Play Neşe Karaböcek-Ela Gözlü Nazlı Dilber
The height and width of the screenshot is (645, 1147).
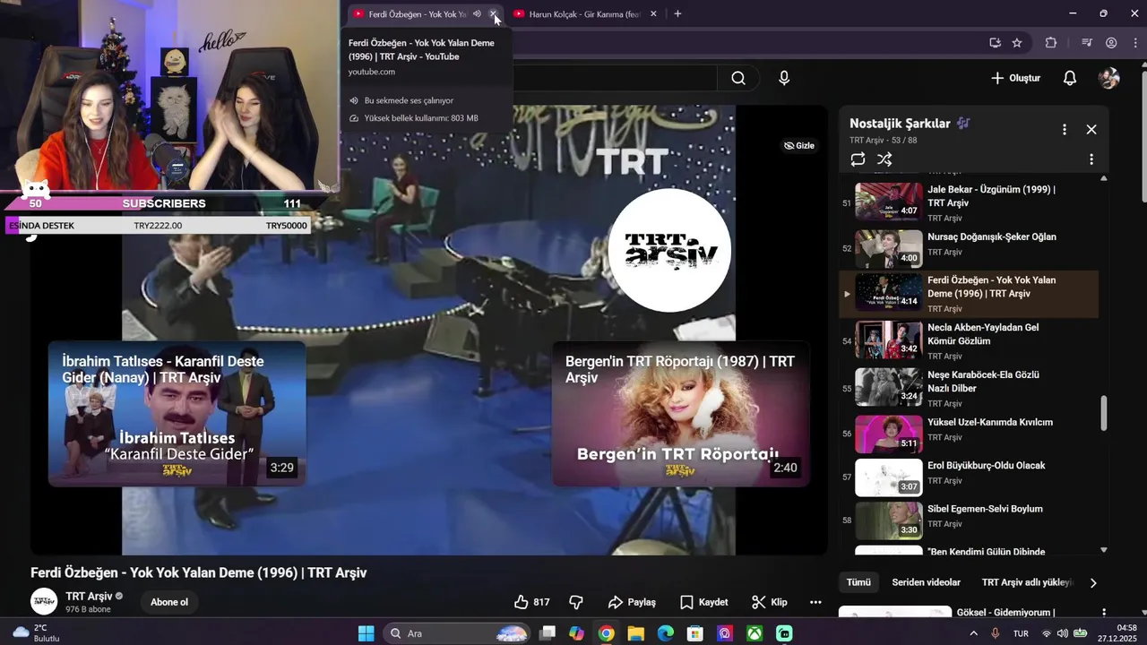tap(968, 387)
